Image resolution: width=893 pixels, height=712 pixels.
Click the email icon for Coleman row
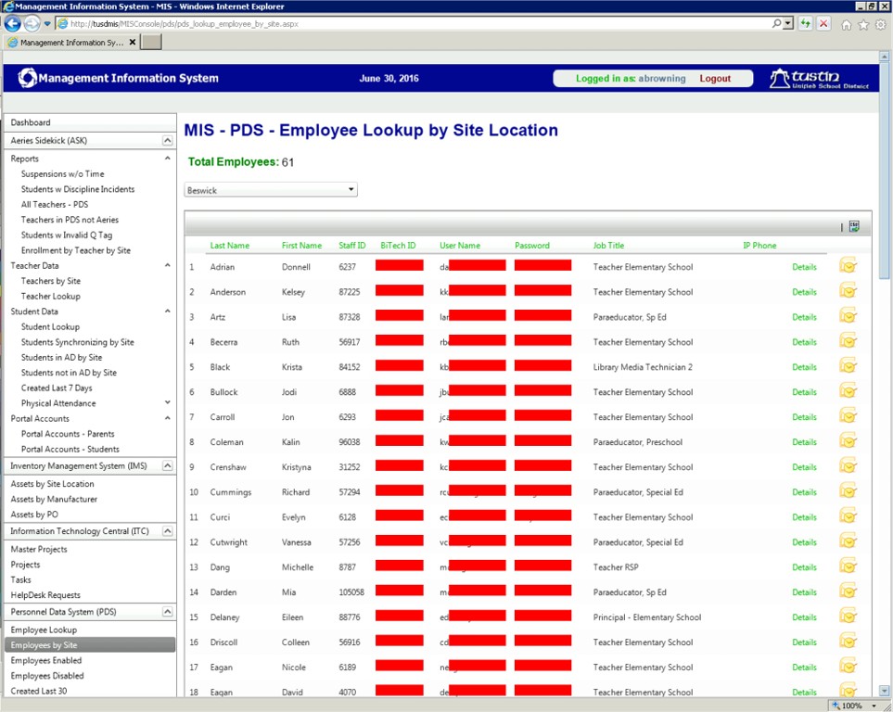[x=848, y=441]
